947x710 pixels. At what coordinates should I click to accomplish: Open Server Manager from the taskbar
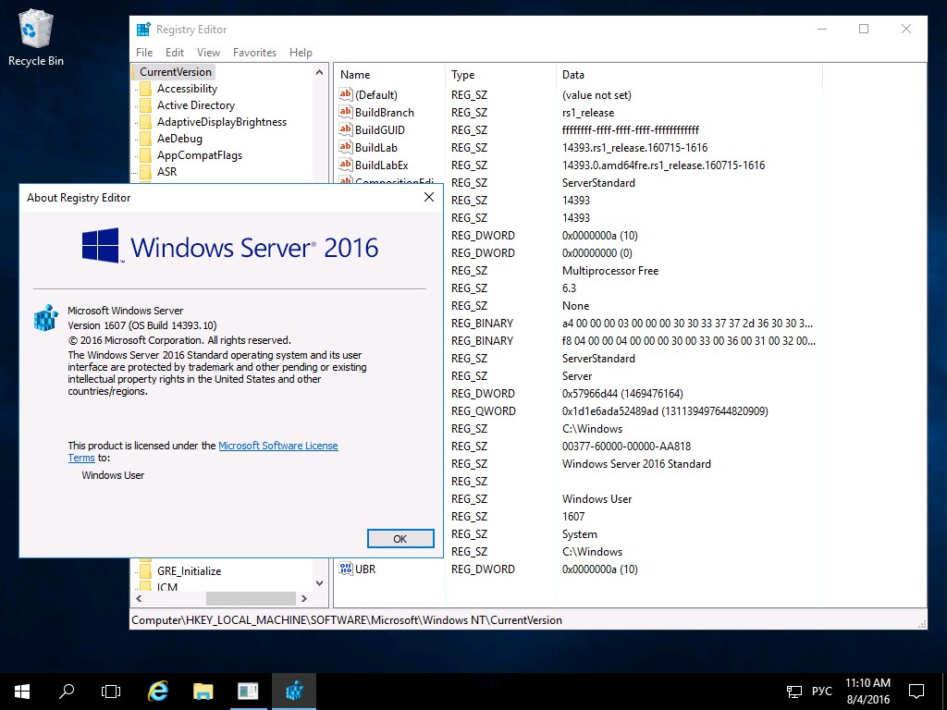coord(248,692)
